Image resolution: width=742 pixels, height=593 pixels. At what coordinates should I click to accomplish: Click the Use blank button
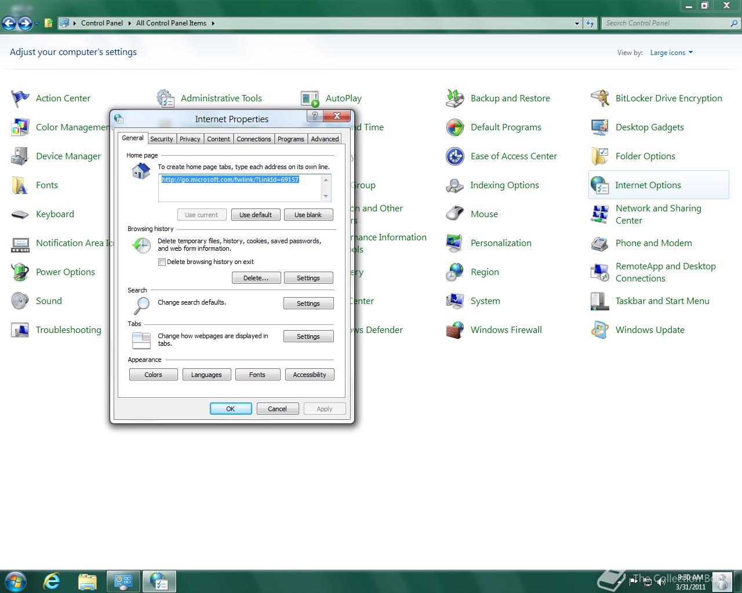(x=308, y=215)
